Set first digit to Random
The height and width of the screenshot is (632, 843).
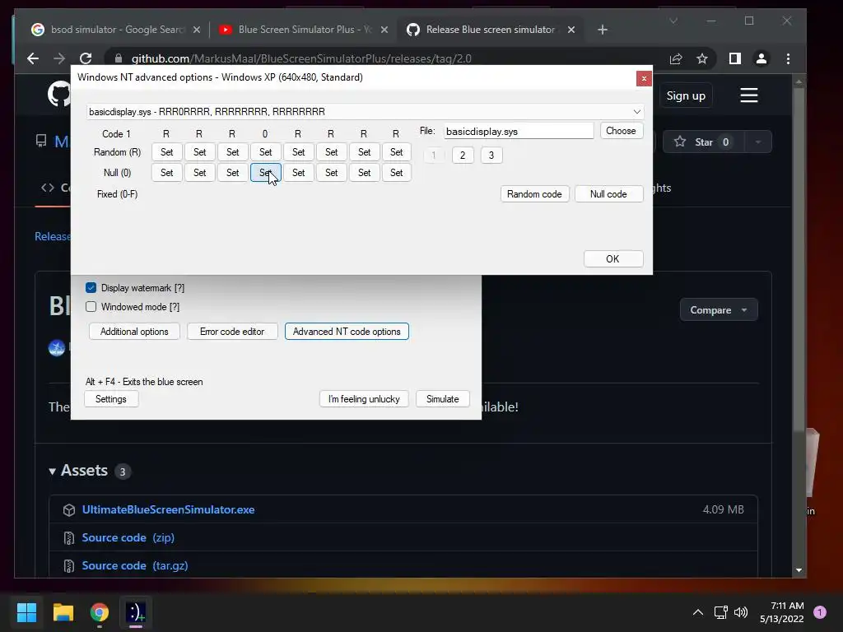coord(166,152)
